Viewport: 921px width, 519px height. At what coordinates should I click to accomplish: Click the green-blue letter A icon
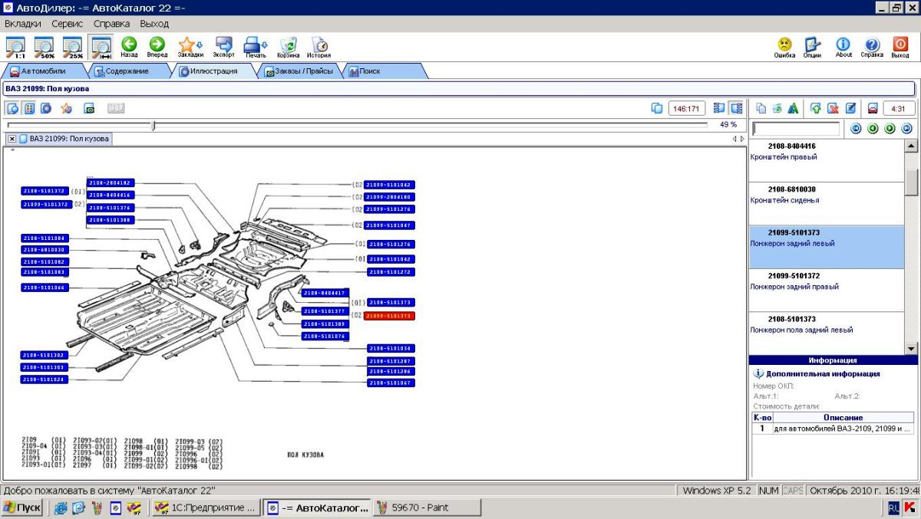tap(793, 108)
